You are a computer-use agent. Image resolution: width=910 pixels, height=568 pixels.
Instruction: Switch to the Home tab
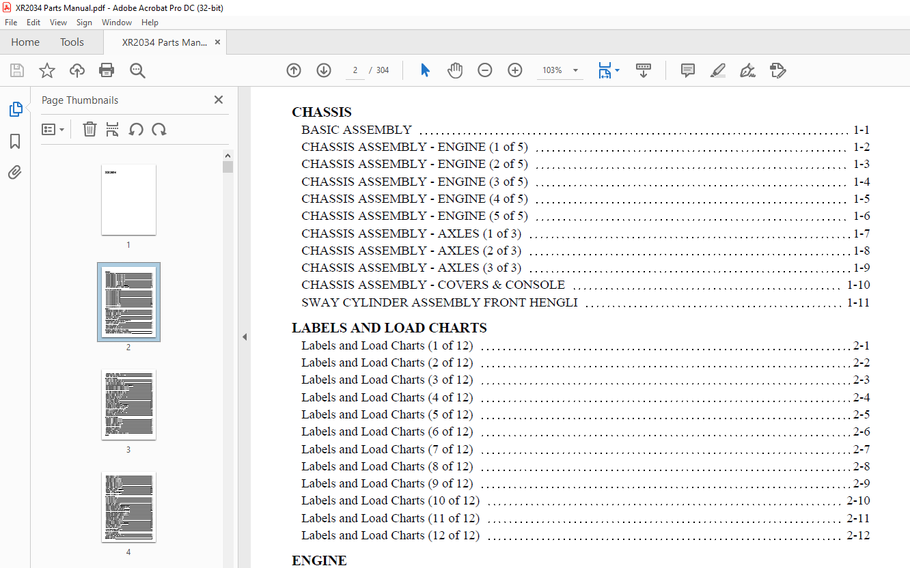tap(25, 42)
